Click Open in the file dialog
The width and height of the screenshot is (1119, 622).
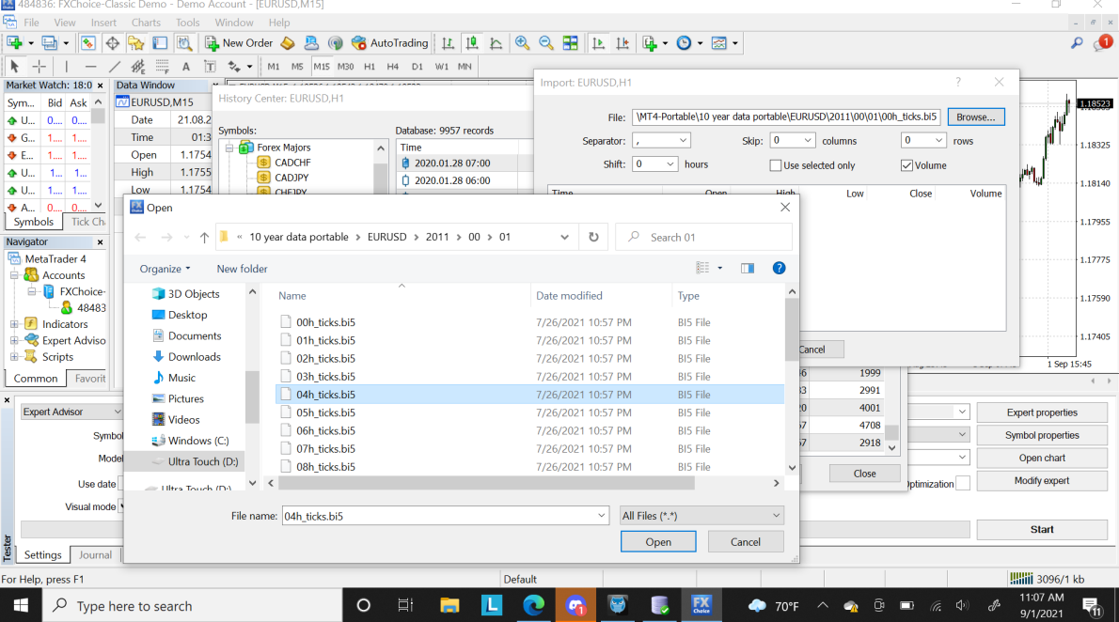point(658,542)
